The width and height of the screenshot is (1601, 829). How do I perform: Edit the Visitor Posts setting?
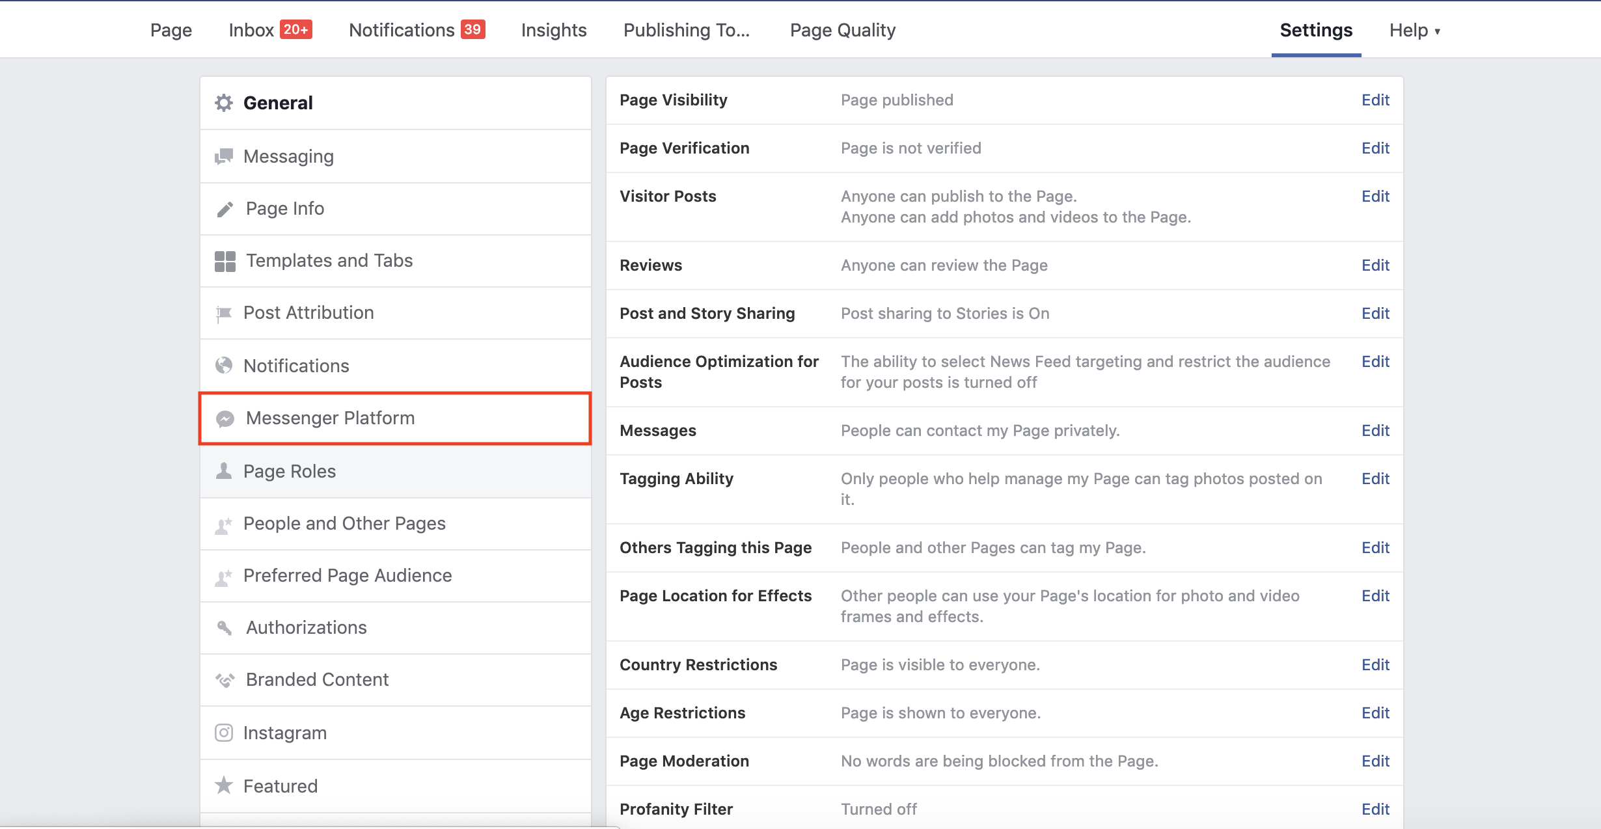click(1375, 196)
